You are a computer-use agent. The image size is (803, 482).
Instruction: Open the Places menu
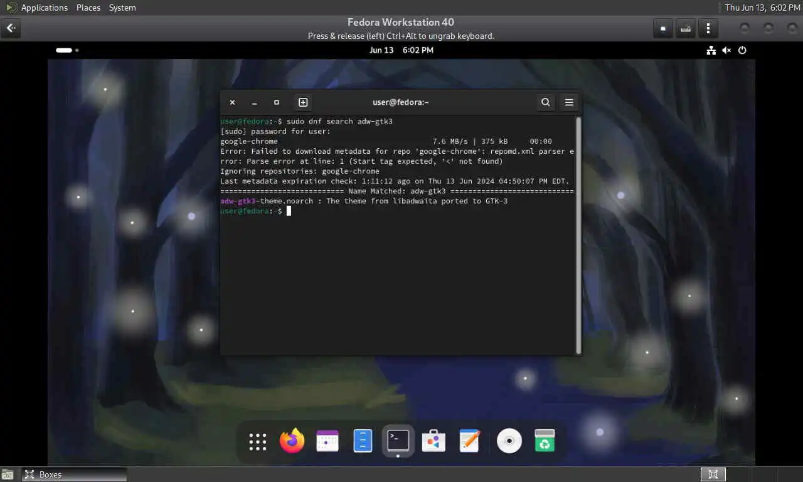pos(88,8)
